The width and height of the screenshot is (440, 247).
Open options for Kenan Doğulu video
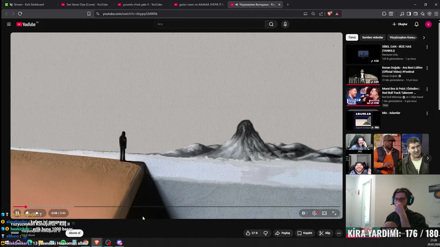point(427,68)
